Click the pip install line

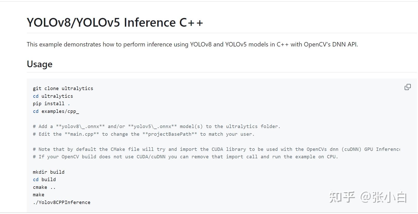click(x=51, y=103)
